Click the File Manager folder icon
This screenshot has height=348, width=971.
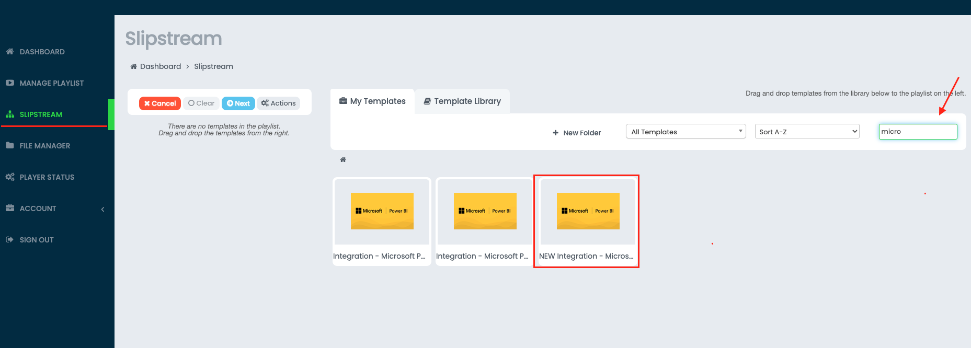pyautogui.click(x=10, y=145)
